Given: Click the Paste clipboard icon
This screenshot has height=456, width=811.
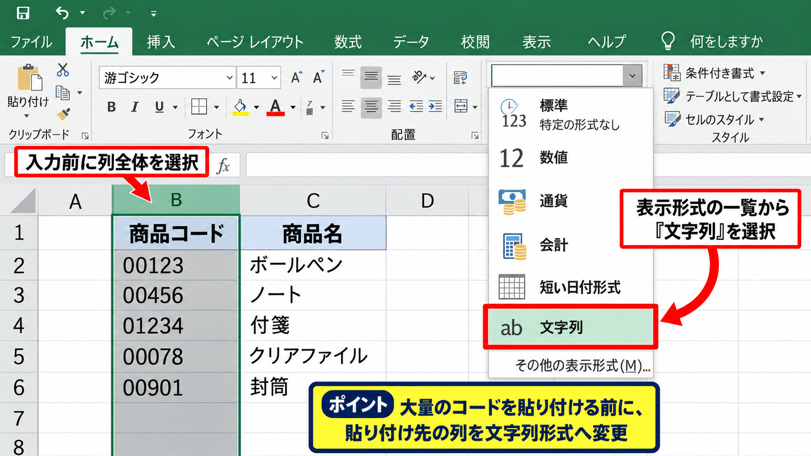Looking at the screenshot, I should (29, 78).
